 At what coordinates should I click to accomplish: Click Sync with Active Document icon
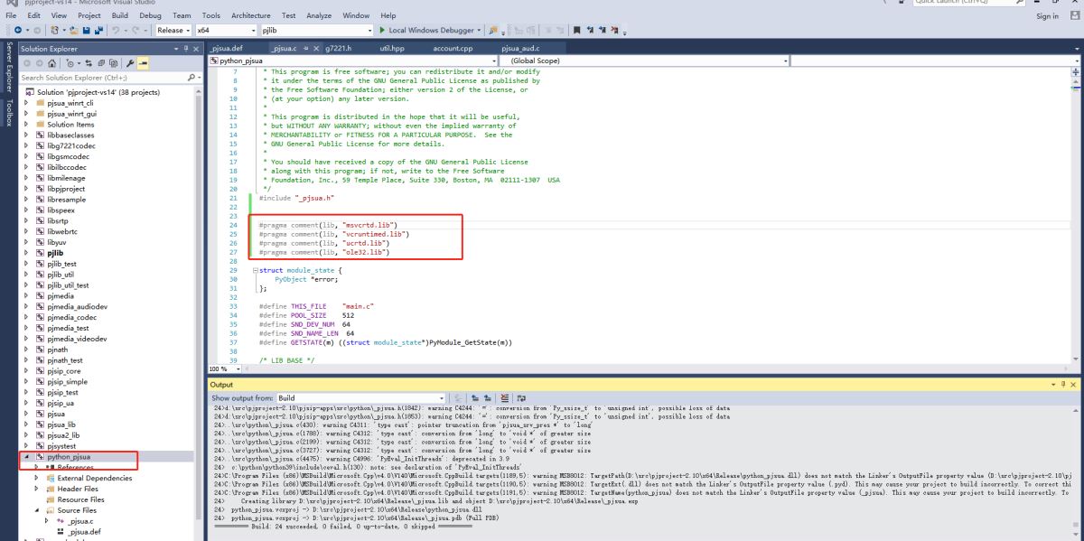click(x=89, y=63)
